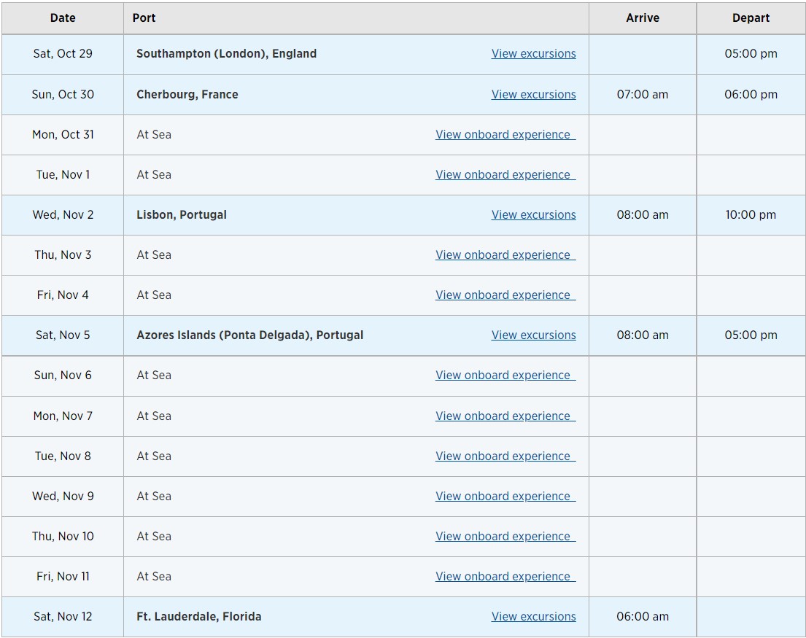Image resolution: width=806 pixels, height=638 pixels.
Task: Click the Depart column header
Action: pyautogui.click(x=751, y=18)
